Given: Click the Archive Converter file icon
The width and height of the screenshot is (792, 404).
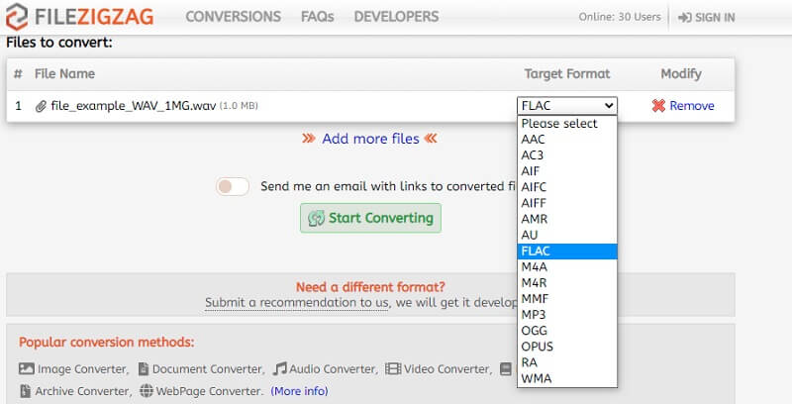Looking at the screenshot, I should coord(27,391).
